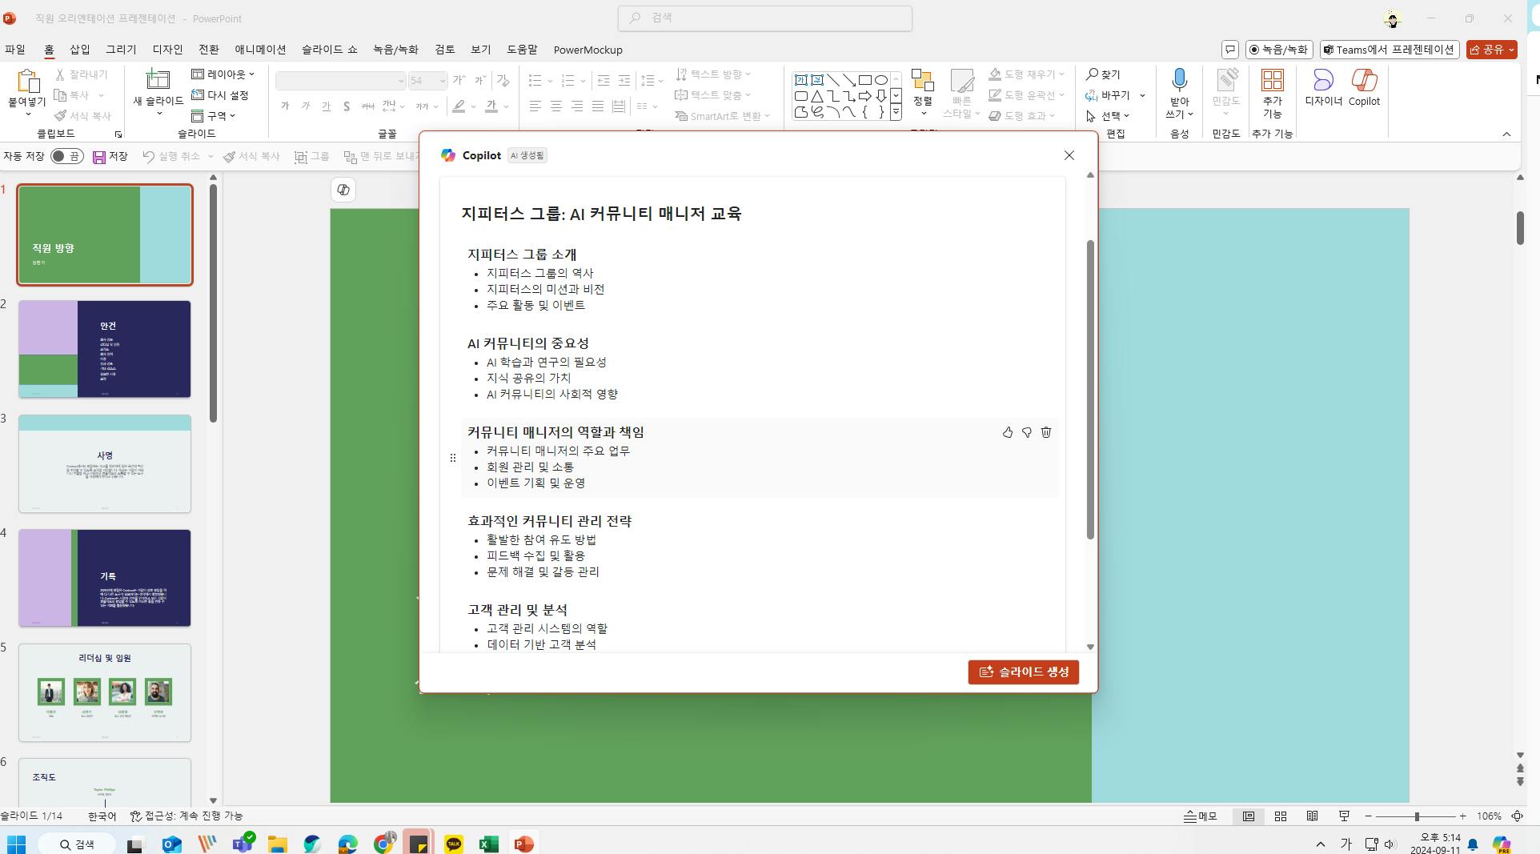Screen dimensions: 1540x854
Task: Click the New Slide (새 슬라이드) icon
Action: tap(158, 80)
